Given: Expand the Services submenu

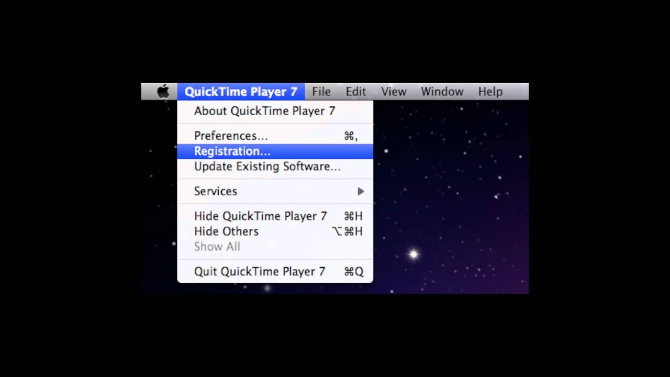Looking at the screenshot, I should point(275,191).
